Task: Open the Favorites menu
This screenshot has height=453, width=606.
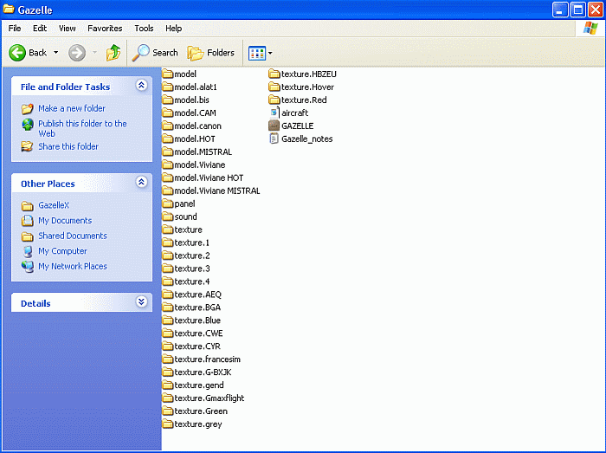Action: (x=105, y=29)
